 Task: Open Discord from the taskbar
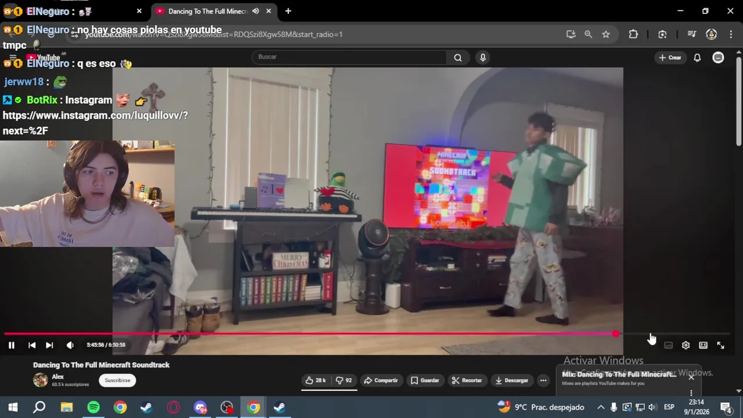tap(200, 407)
